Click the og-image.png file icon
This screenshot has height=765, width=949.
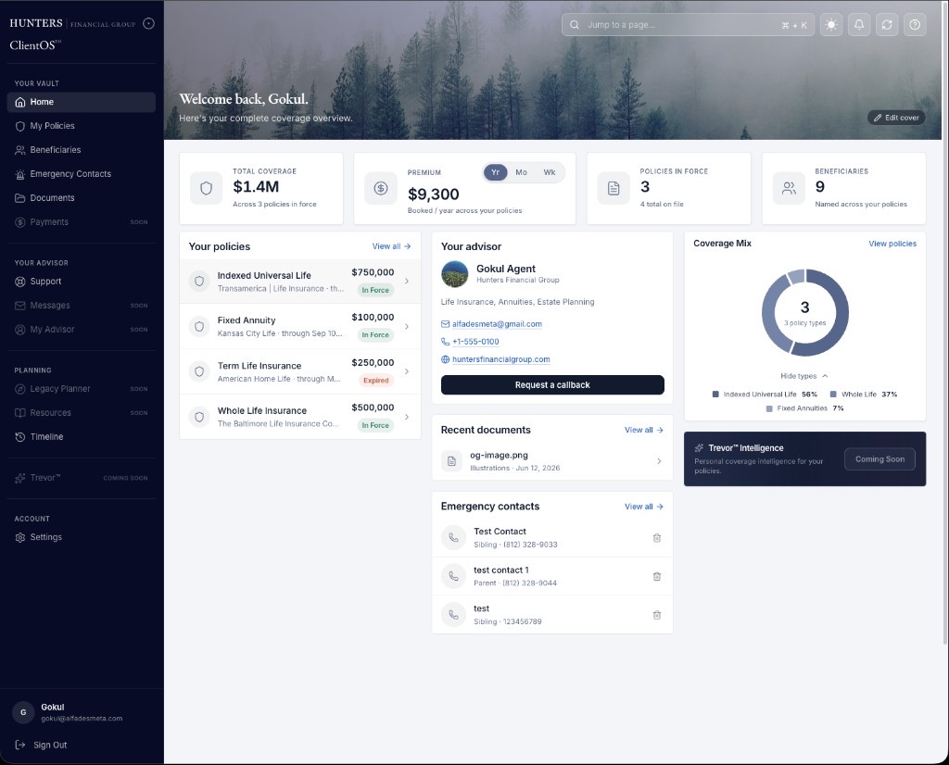(451, 461)
